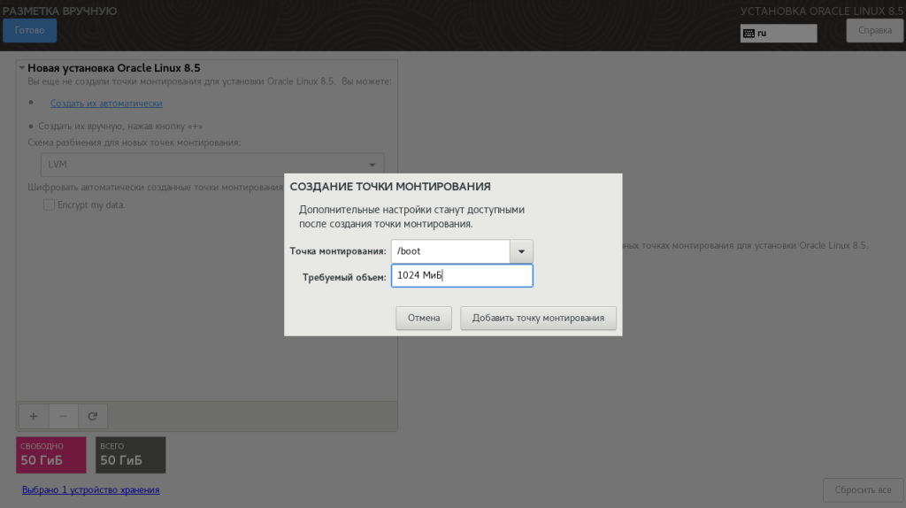This screenshot has width=906, height=508.
Task: Open the Выбрано 1 устройство хранения link
Action: coord(91,489)
